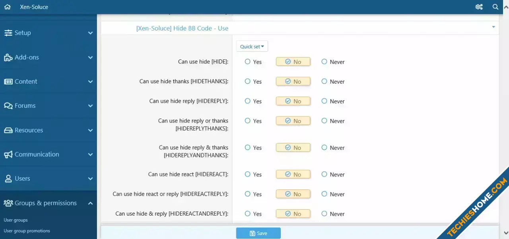Collapse Hide BB Code - Use section arrow
This screenshot has height=239, width=509.
(493, 27)
